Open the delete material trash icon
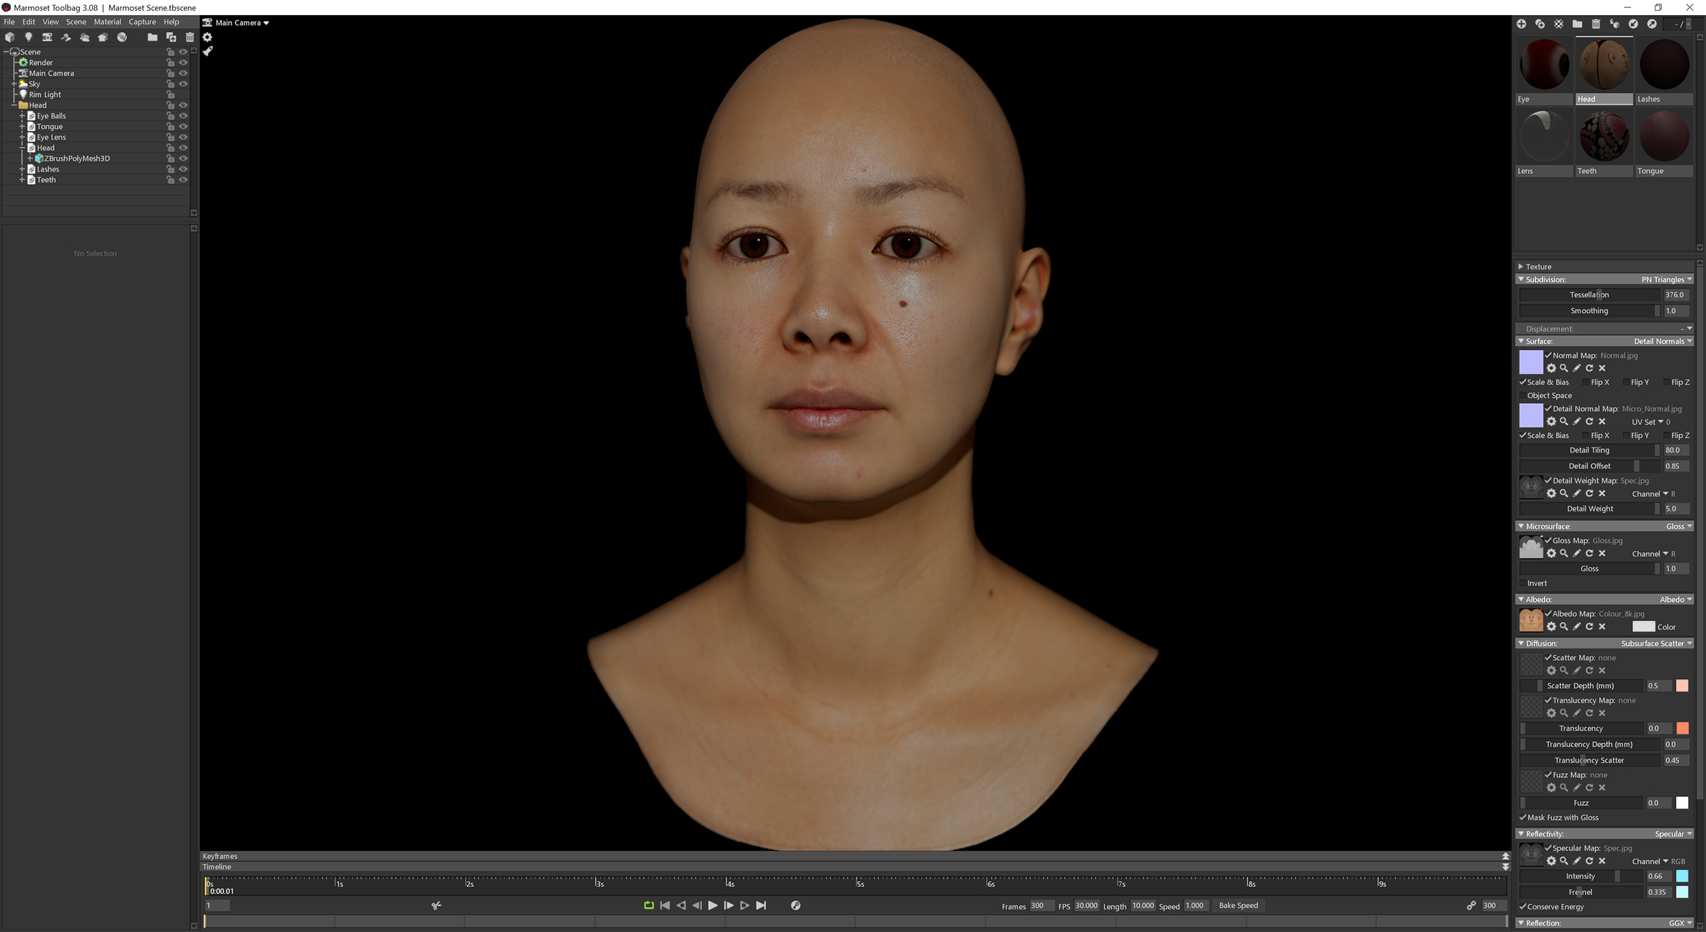1706x932 pixels. click(x=1595, y=24)
